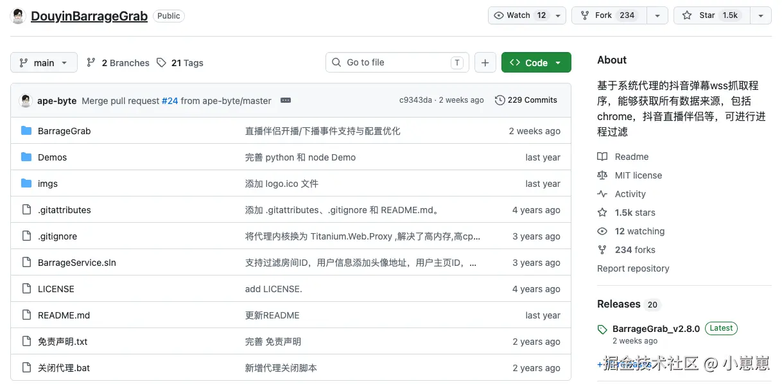Screen dimensions: 782x384
Task: Open commit message 添加 logo.ico 文件
Action: click(x=282, y=183)
